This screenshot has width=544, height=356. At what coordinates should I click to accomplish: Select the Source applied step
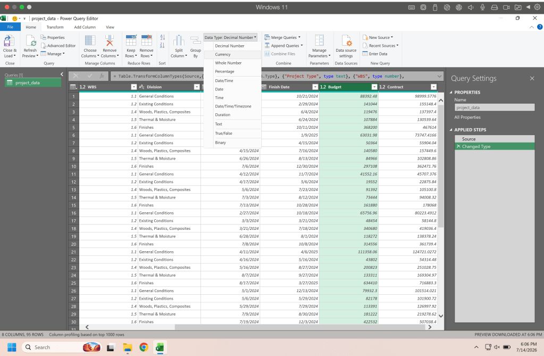495,139
